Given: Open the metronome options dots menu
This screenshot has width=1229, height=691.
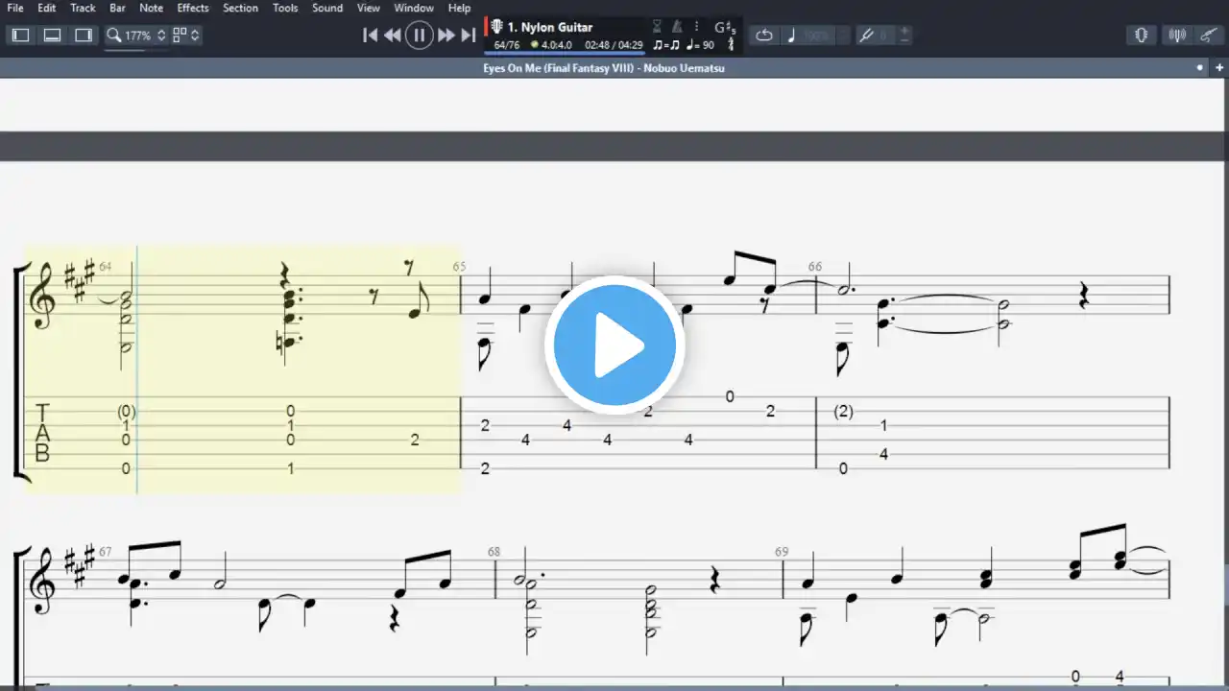Looking at the screenshot, I should pos(696,27).
